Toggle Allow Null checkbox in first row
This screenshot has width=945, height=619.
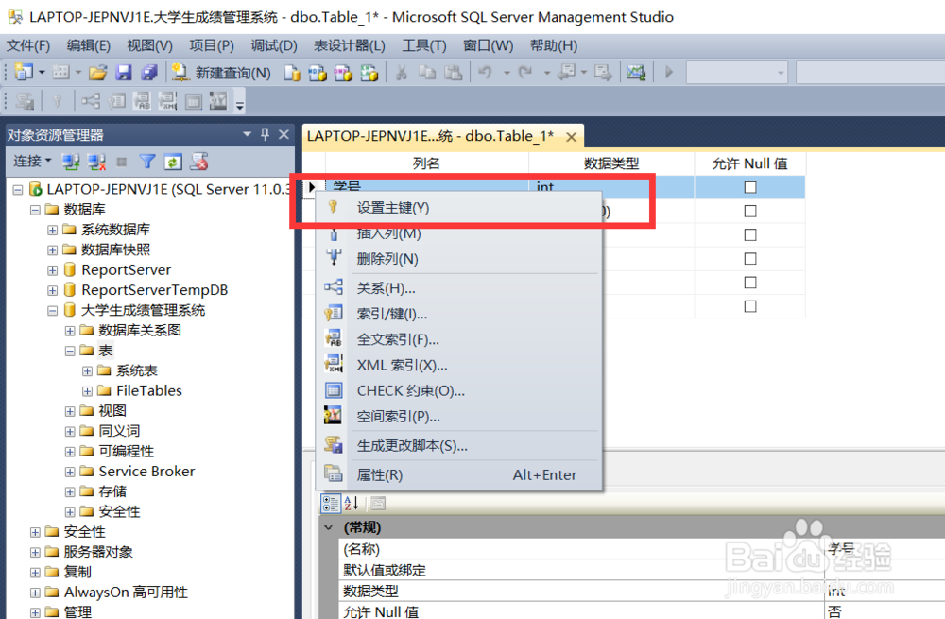(750, 187)
